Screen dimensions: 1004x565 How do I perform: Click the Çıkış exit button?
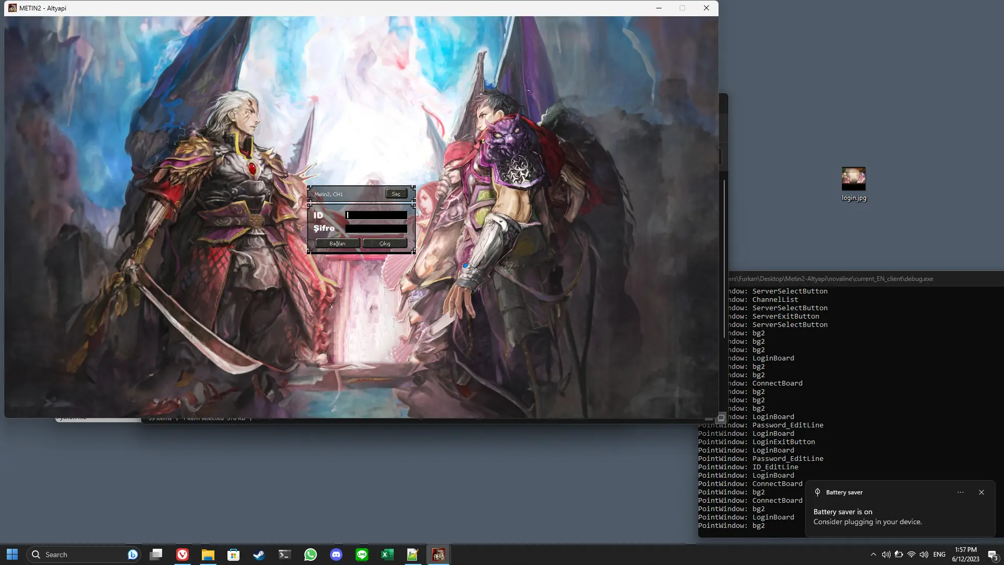pos(385,244)
